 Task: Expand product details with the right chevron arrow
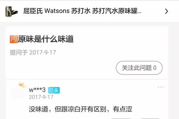pos(167,11)
